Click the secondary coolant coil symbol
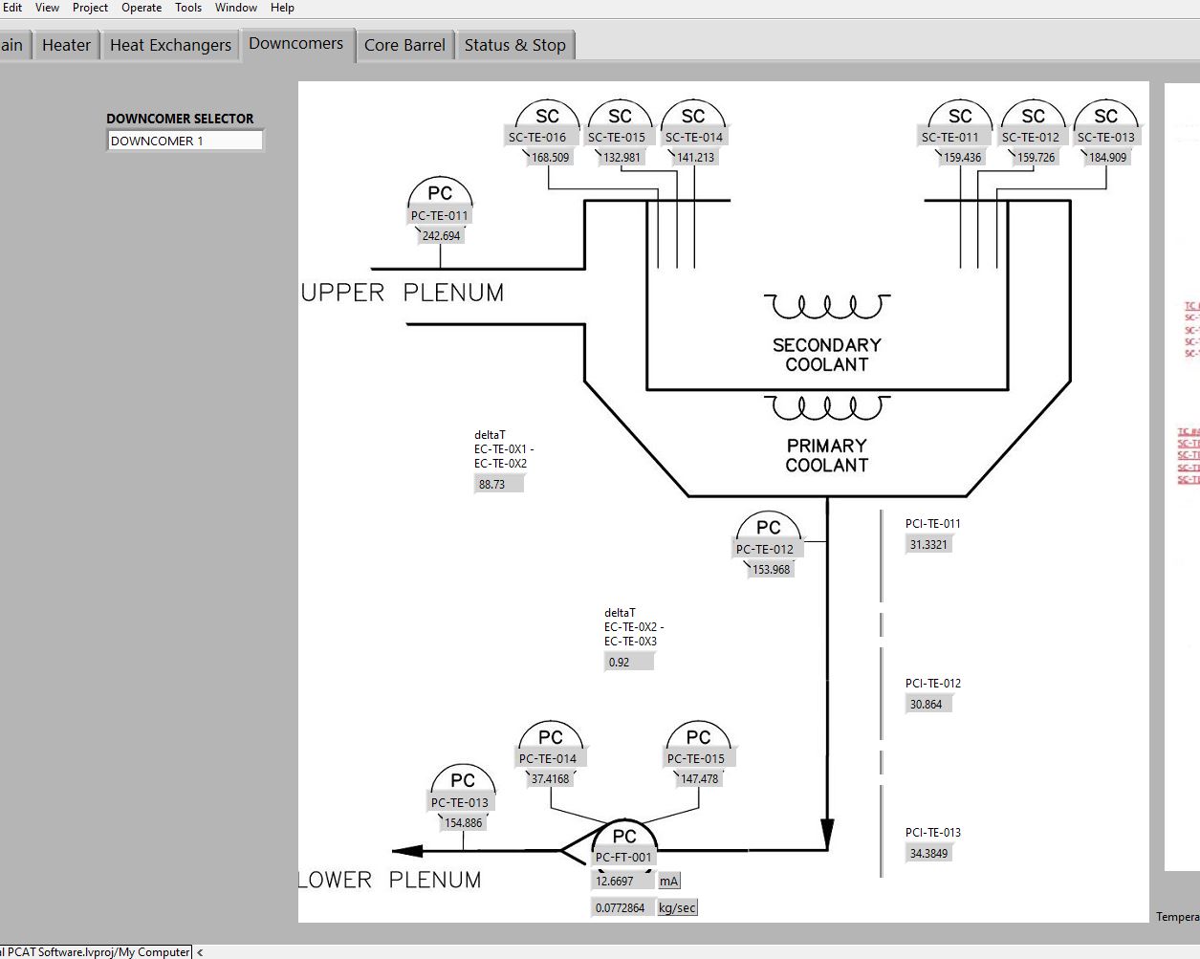The image size is (1200, 959). pyautogui.click(x=826, y=307)
